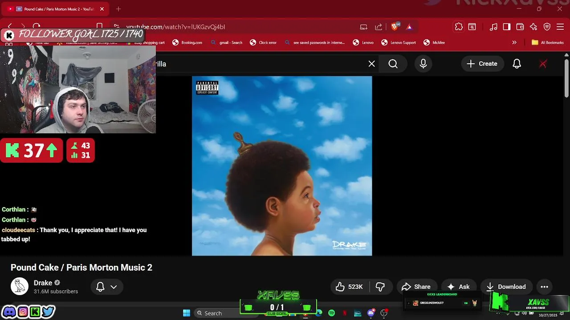Click the Brave VPN shield icon
The width and height of the screenshot is (570, 320).
(547, 27)
